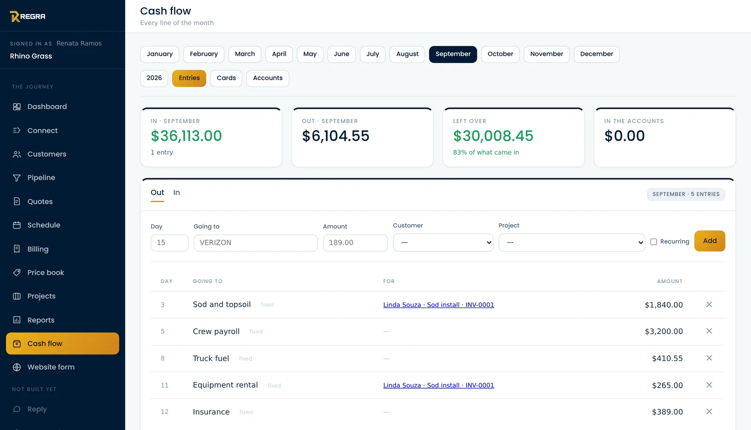Image resolution: width=751 pixels, height=430 pixels.
Task: Select the October month
Action: [500, 54]
